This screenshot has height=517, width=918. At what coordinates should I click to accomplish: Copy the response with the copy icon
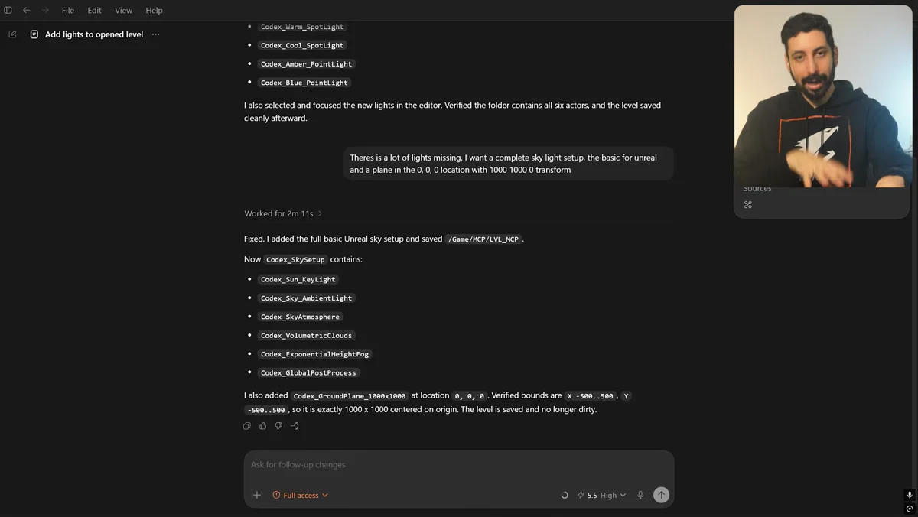click(247, 426)
